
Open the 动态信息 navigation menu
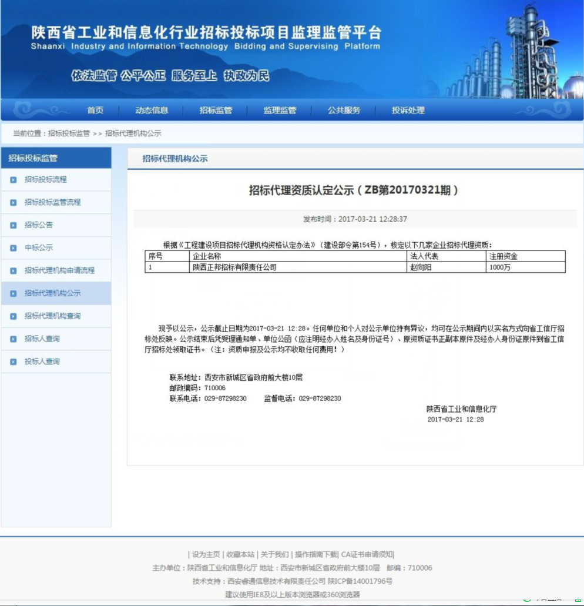tap(152, 111)
